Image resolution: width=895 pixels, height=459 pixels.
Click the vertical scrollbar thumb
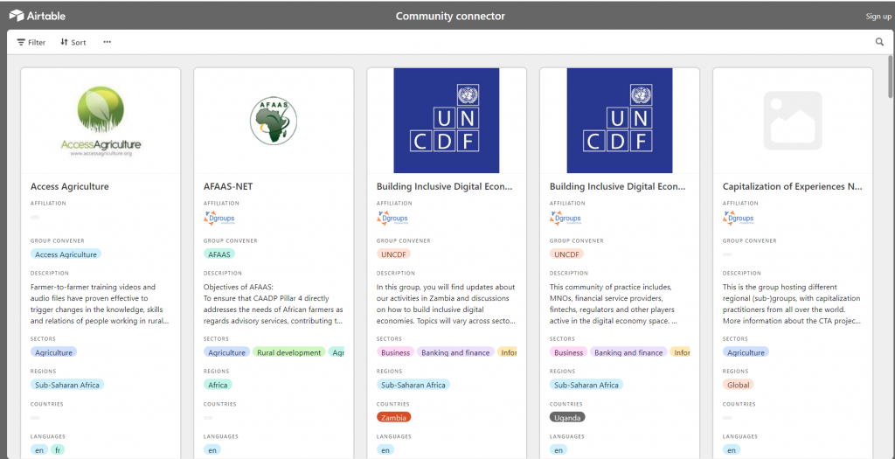point(891,77)
